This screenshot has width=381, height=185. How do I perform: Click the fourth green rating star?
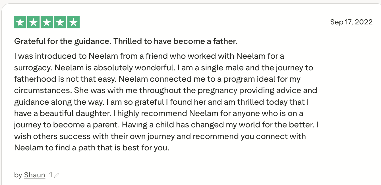(60, 22)
